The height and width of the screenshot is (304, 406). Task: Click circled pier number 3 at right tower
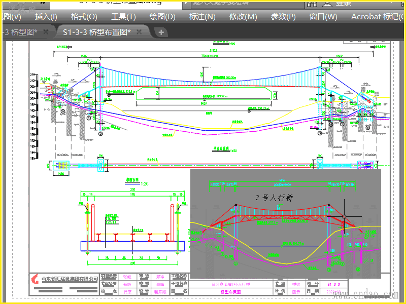click(x=320, y=133)
